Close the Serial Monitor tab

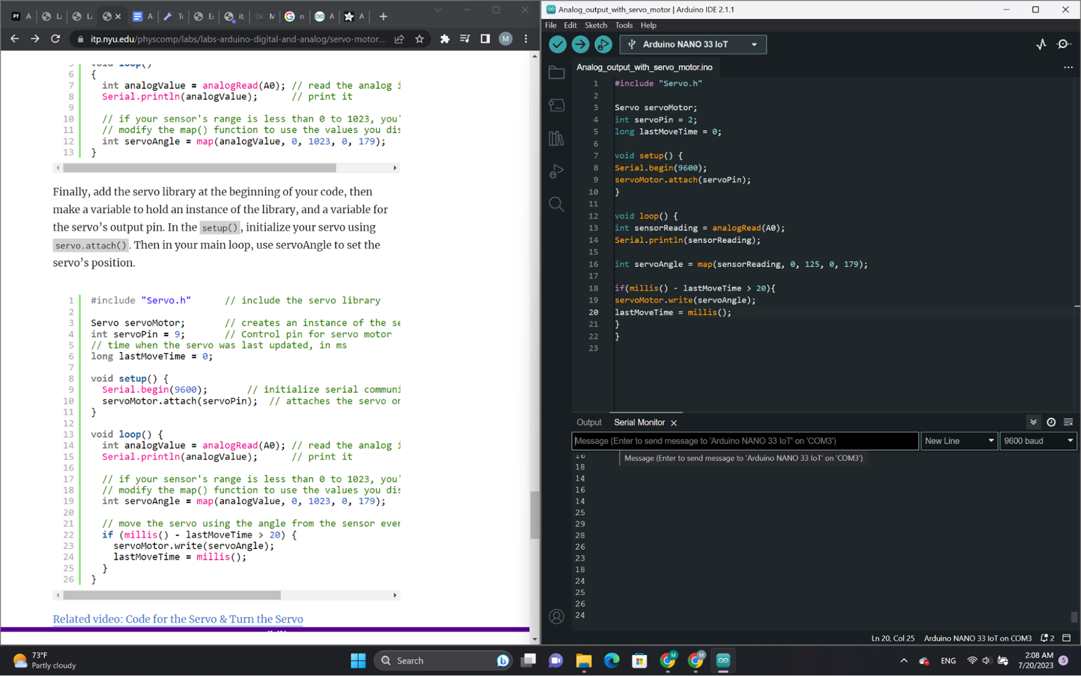674,423
